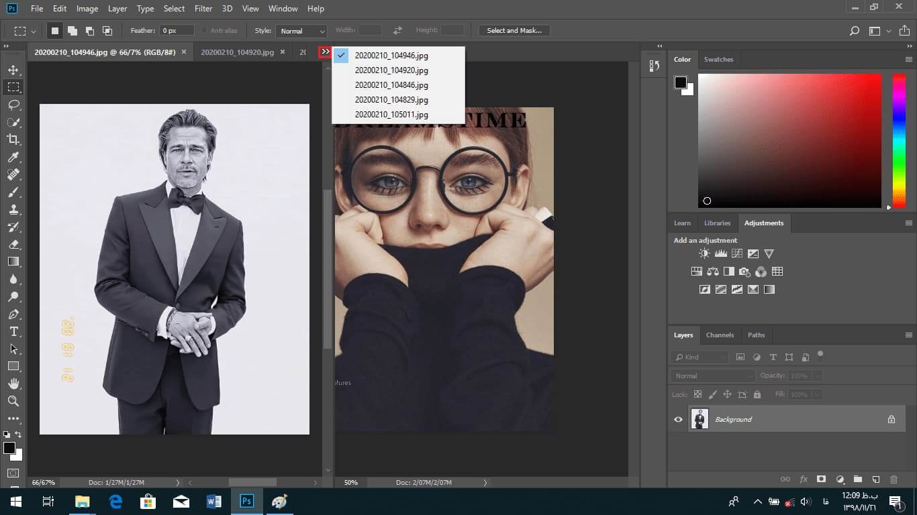Select the Eyedropper tool
Image resolution: width=917 pixels, height=515 pixels.
point(13,157)
